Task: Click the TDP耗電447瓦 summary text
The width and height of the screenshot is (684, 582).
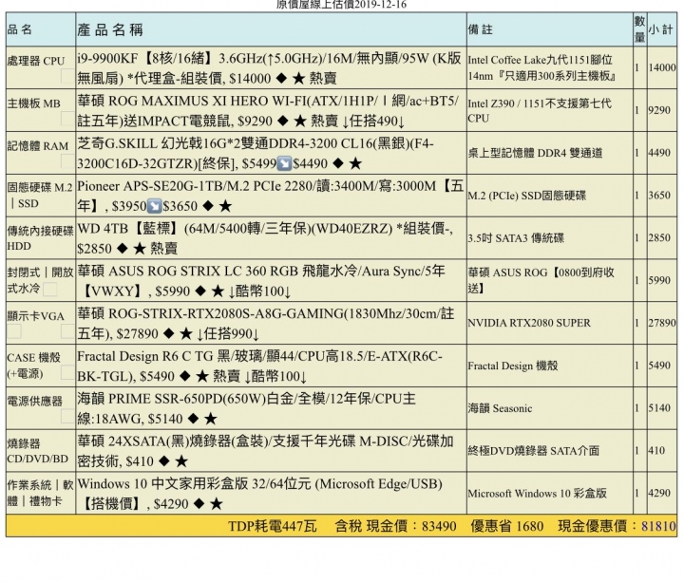Action: click(273, 526)
